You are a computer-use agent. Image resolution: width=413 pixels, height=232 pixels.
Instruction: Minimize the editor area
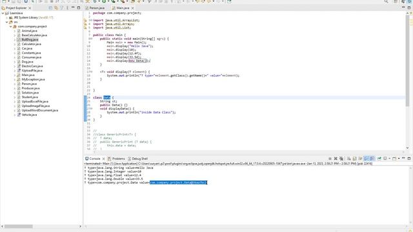(x=403, y=7)
